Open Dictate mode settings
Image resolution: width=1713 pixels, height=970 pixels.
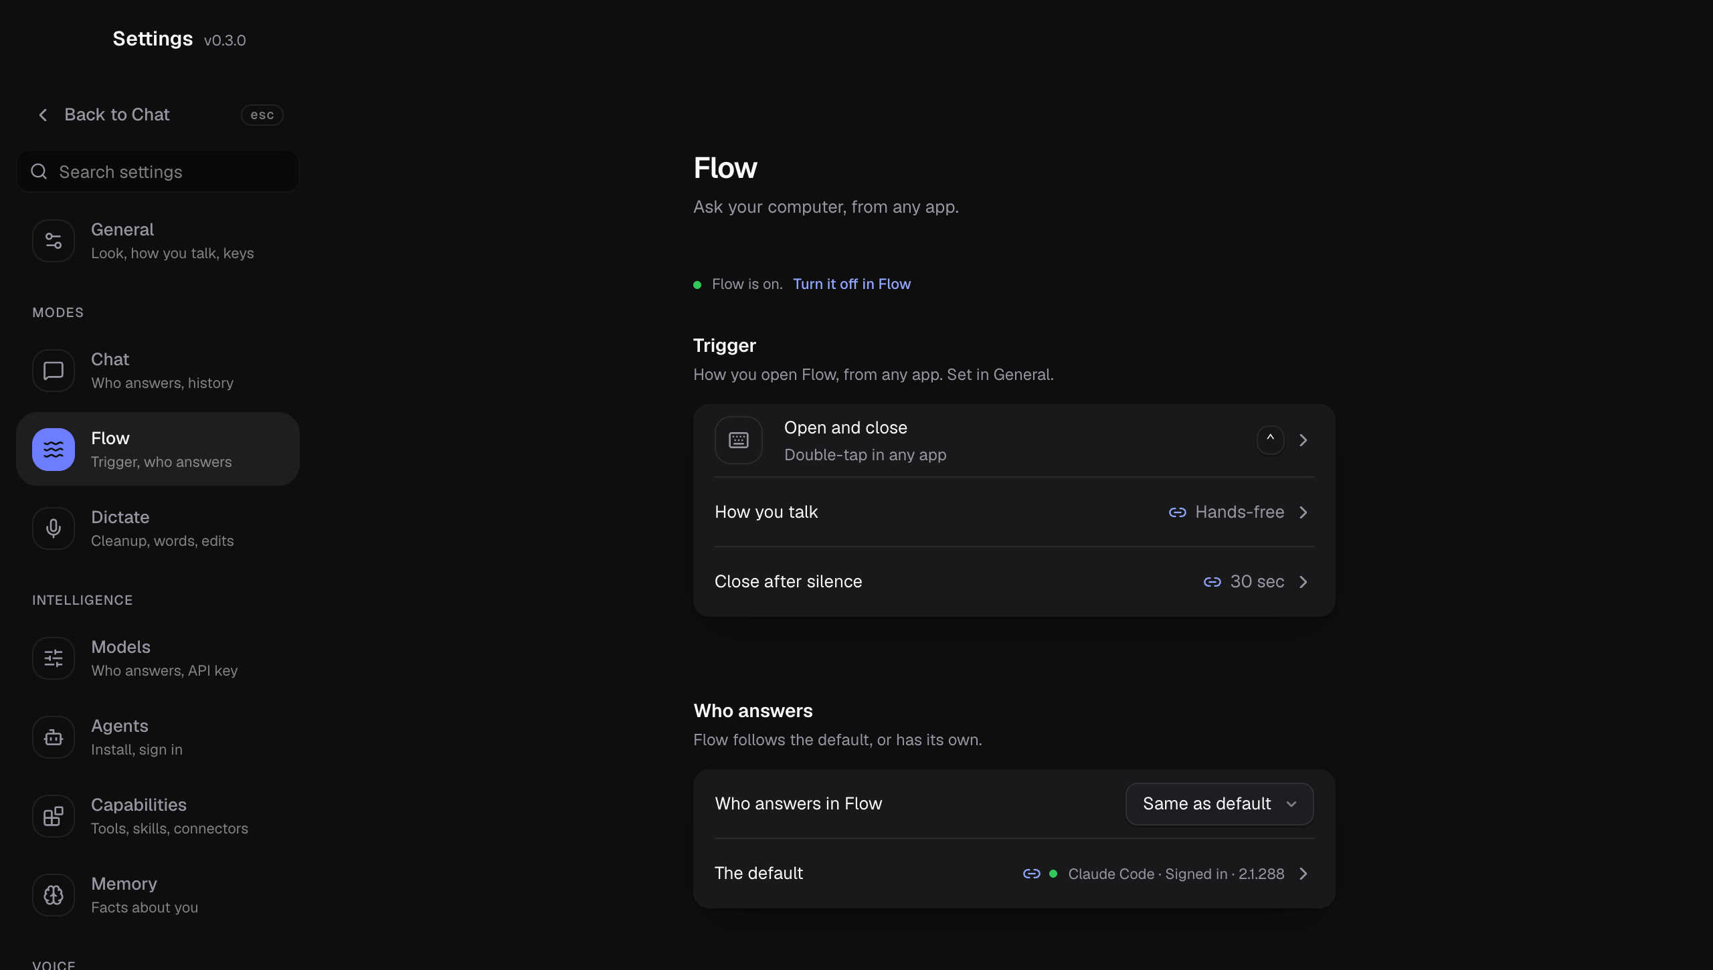click(x=158, y=528)
